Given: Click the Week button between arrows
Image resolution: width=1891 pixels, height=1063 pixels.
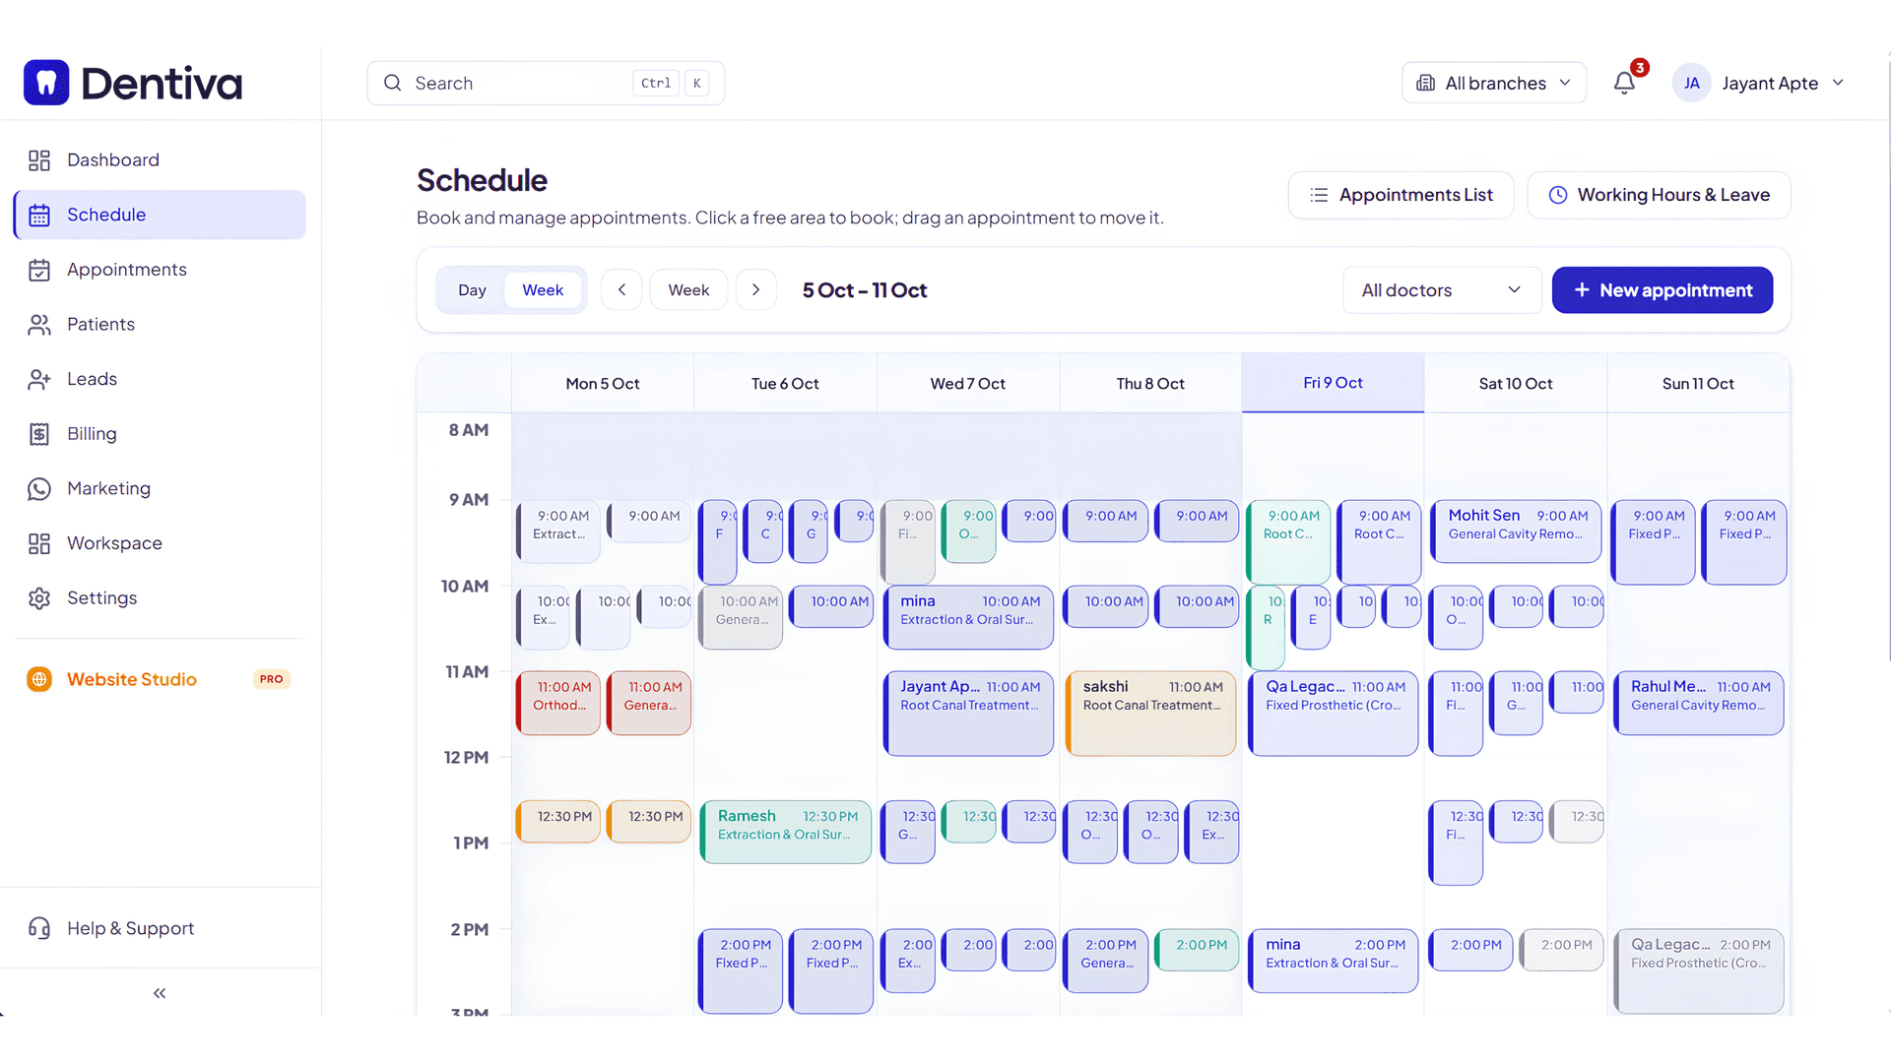Looking at the screenshot, I should tap(688, 290).
